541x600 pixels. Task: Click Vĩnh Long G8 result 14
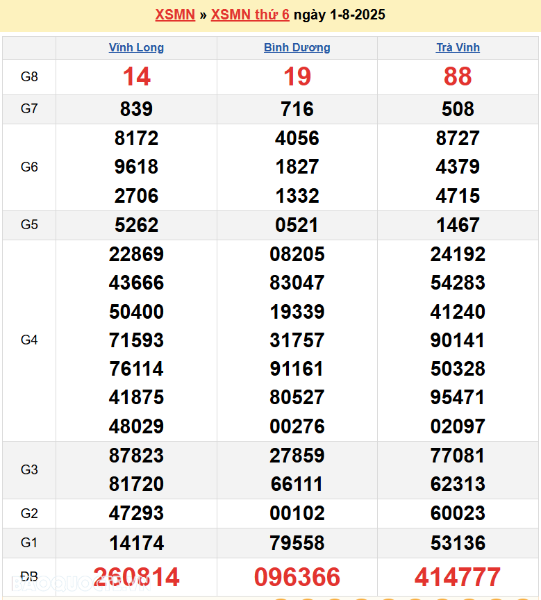pos(136,77)
